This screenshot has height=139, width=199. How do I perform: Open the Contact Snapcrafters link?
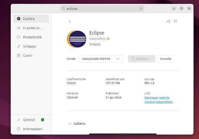159,102
